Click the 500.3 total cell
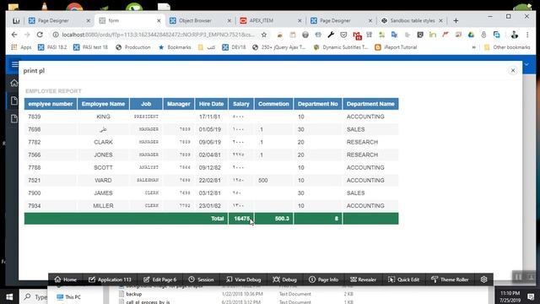 [x=273, y=219]
